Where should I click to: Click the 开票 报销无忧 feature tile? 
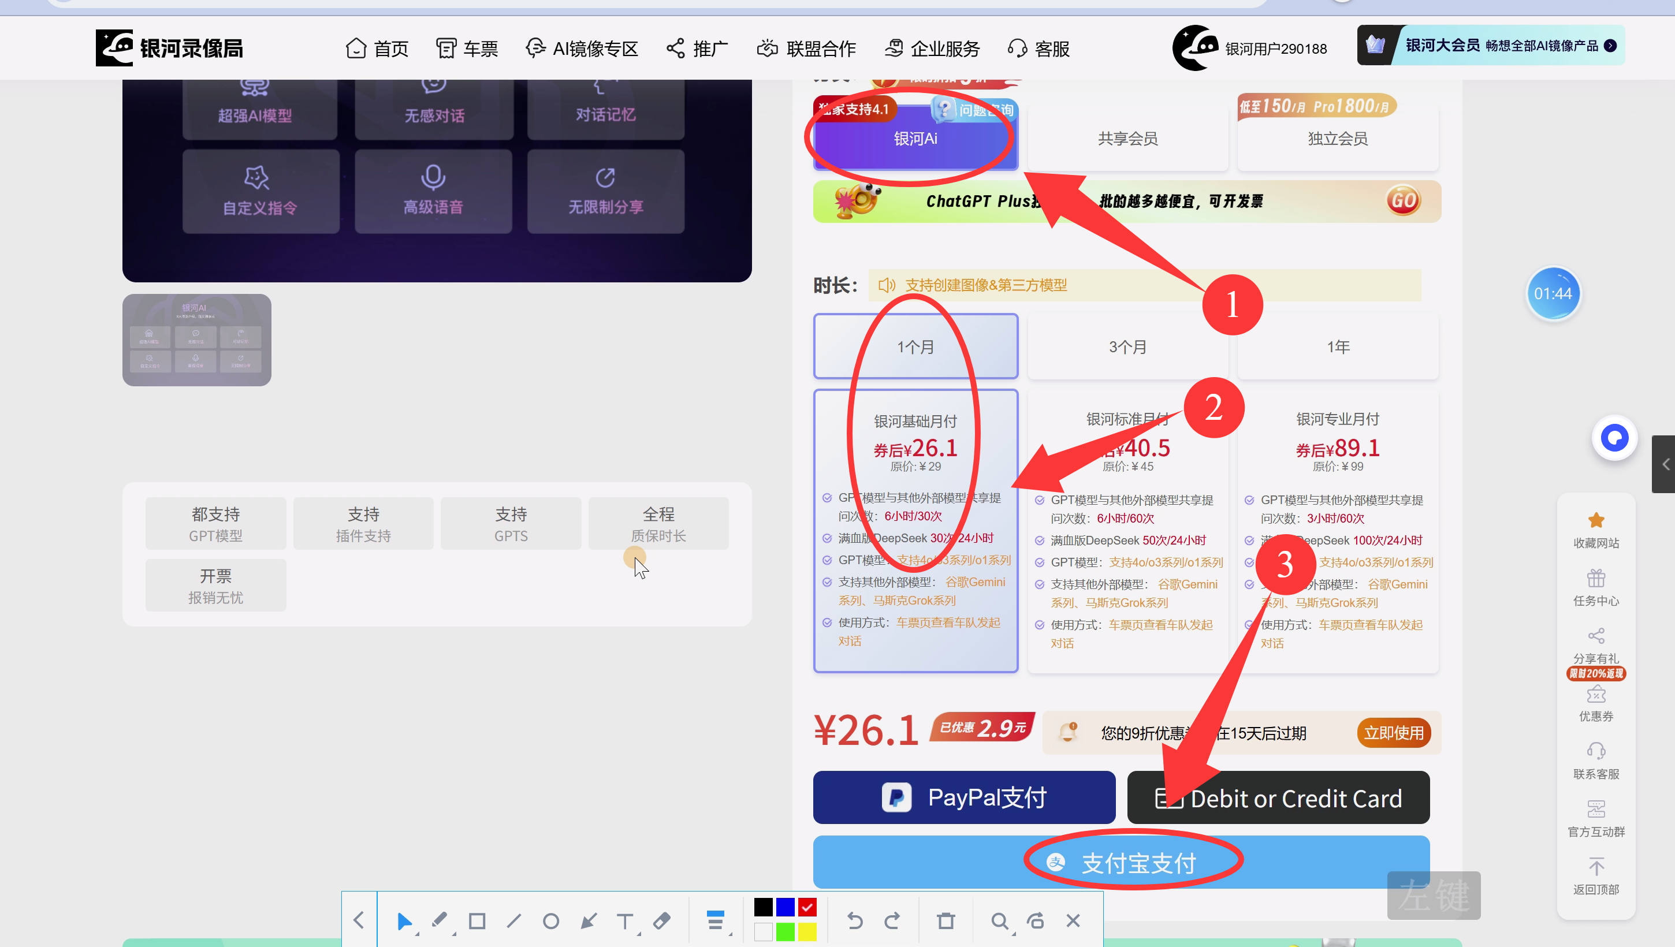click(x=215, y=586)
